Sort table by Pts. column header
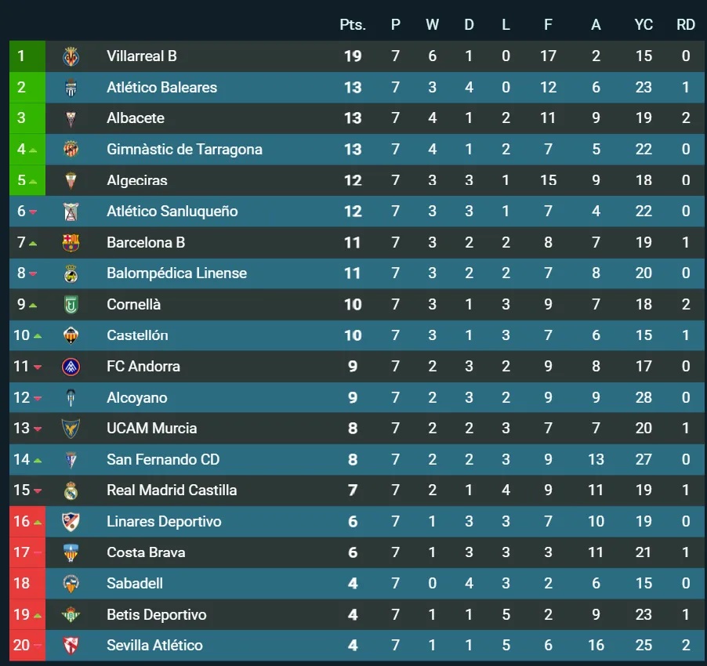Viewport: 707px width, 666px height. click(353, 25)
